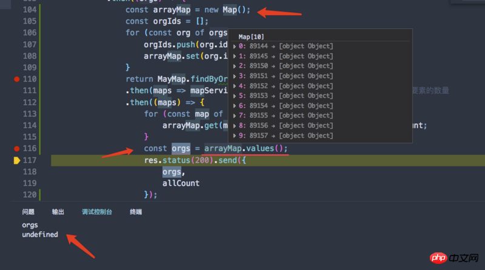Expand Map entry 4: 89152
Image resolution: width=485 pixels, height=270 pixels.
pos(235,86)
